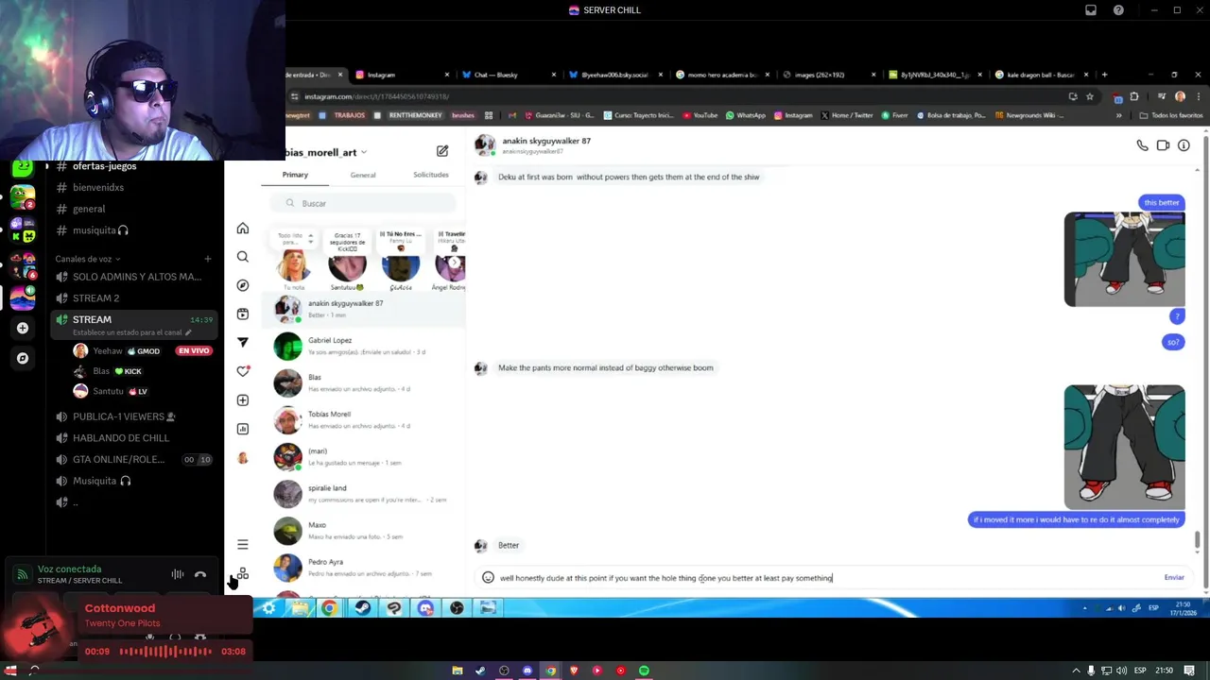
Task: Open Instagram More hamburger menu
Action: tap(243, 545)
